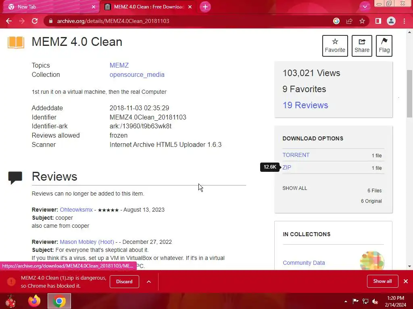
Task: Open the Start menu ornament icon
Action: [10, 301]
